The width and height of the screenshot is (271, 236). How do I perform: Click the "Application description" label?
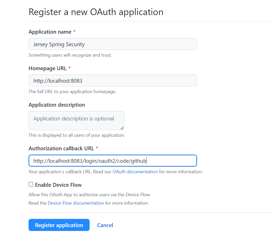coord(57,105)
